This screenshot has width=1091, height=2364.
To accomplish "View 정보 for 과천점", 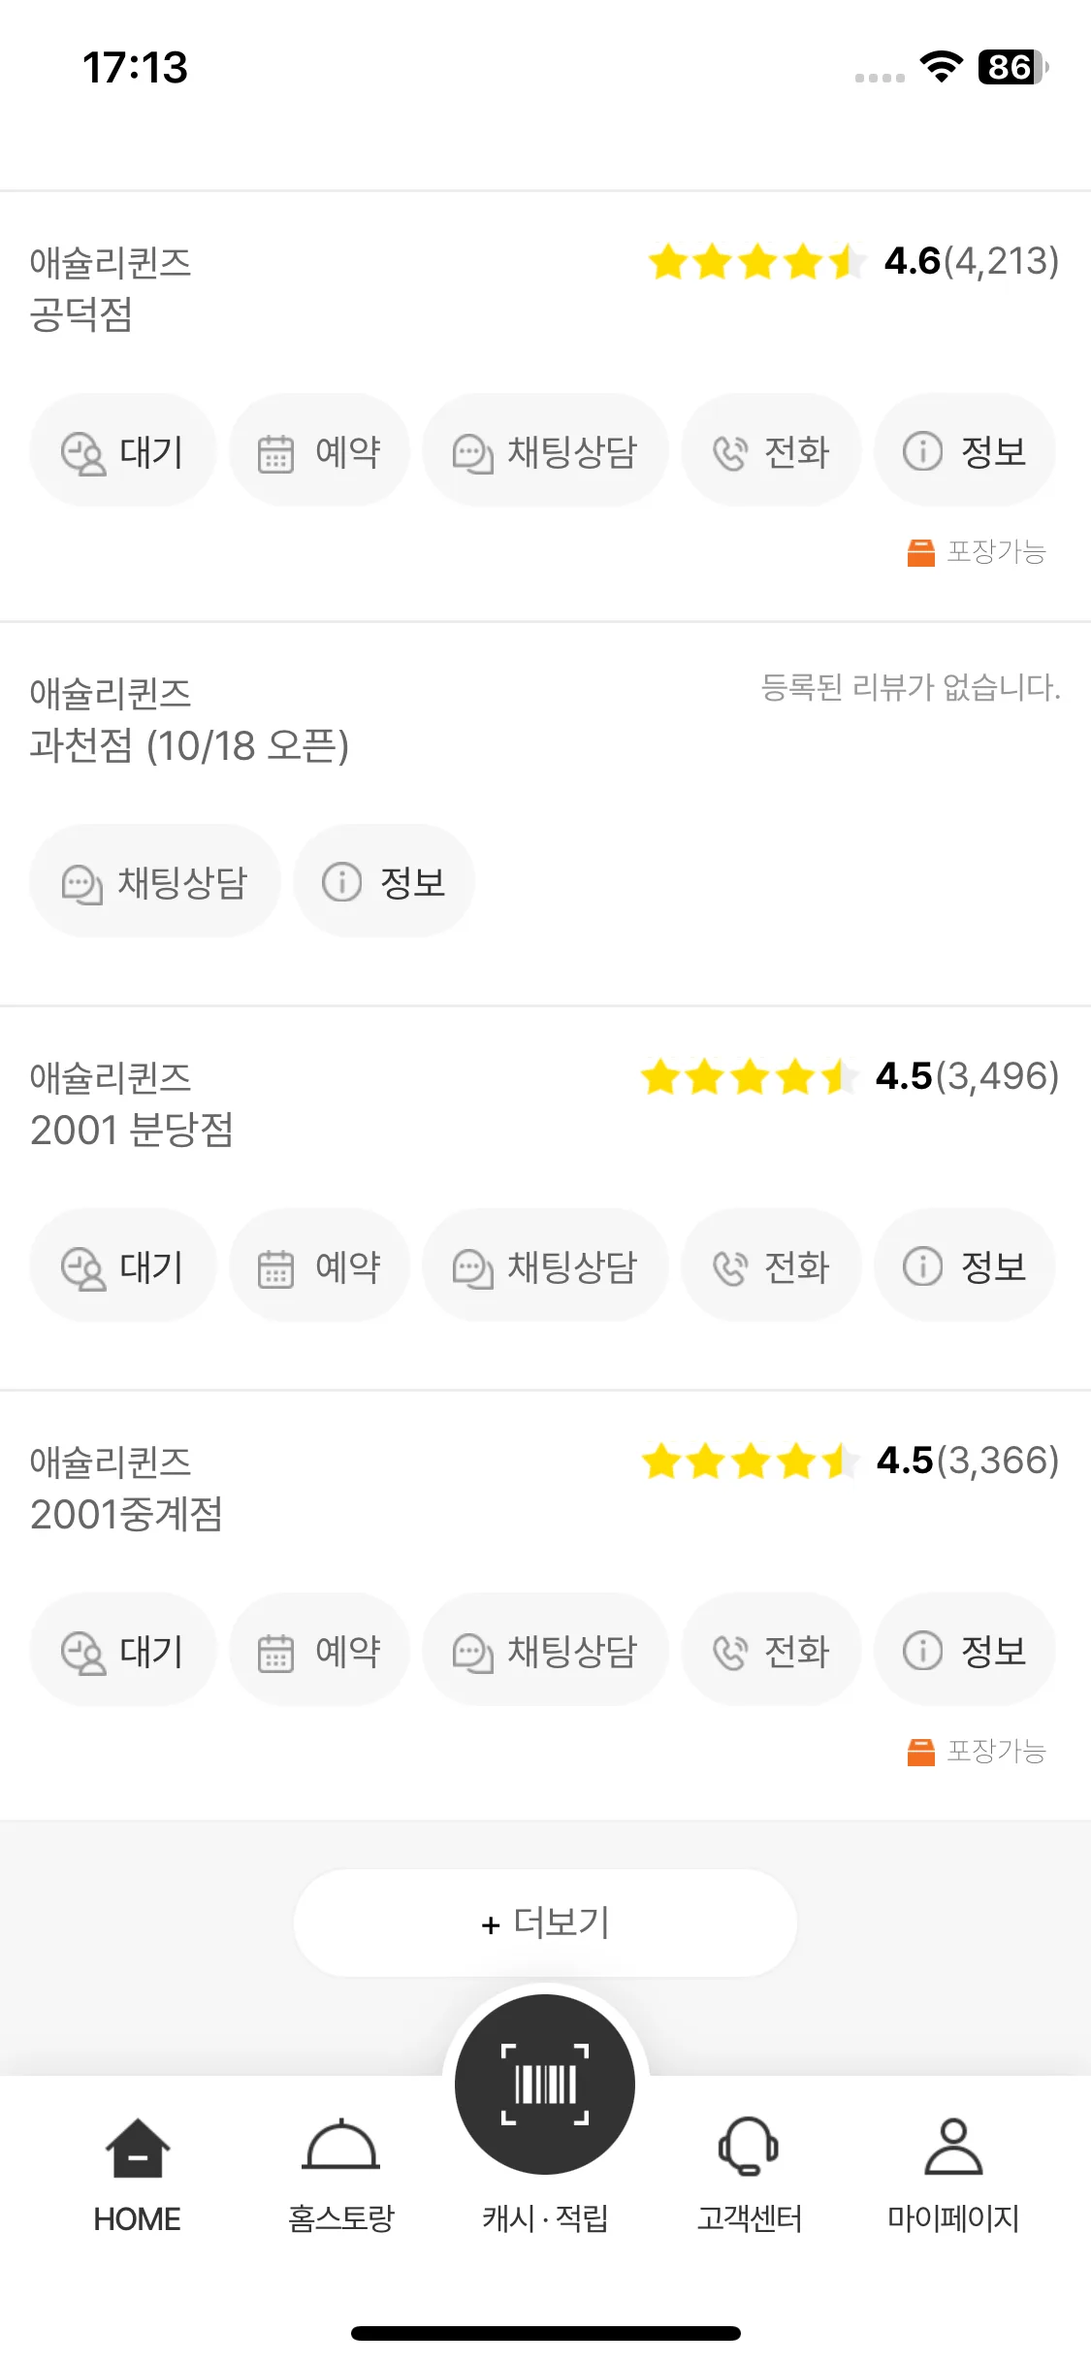I will [x=384, y=881].
